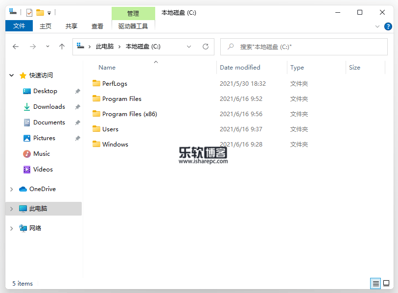398x293 pixels.
Task: Open the Quick Access Toolbar customize menu
Action: pos(49,12)
